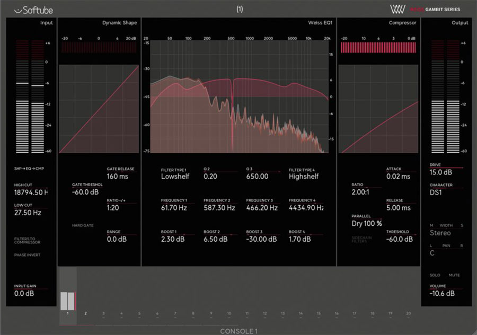Click the "(1)" track name at top

pyautogui.click(x=240, y=9)
